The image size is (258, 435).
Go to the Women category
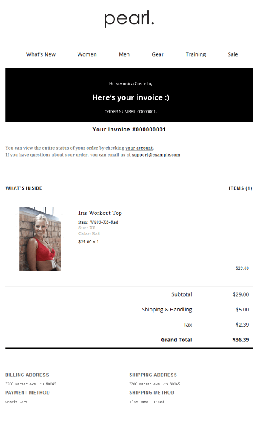click(87, 54)
